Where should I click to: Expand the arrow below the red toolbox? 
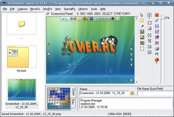(x=157, y=63)
